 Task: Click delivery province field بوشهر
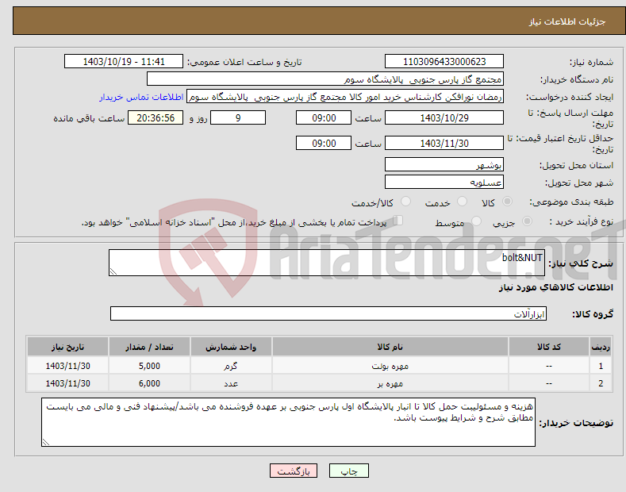tap(444, 164)
